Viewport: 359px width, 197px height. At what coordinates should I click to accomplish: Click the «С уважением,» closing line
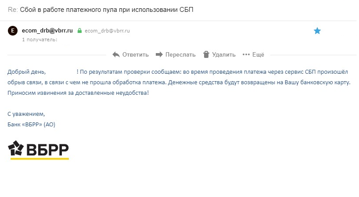pyautogui.click(x=26, y=114)
